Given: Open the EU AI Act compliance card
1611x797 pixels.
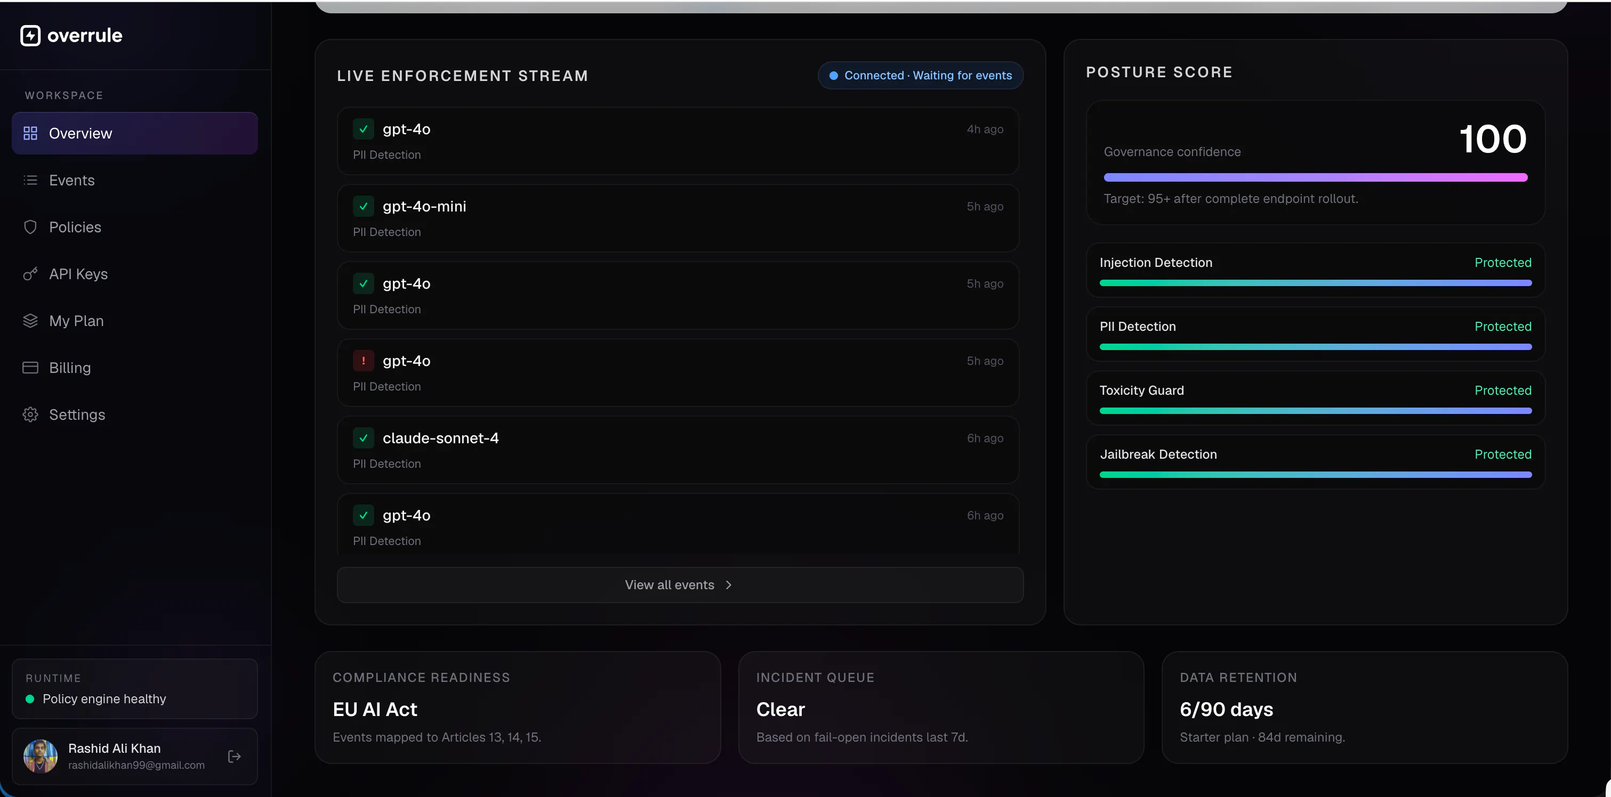Looking at the screenshot, I should pos(517,707).
